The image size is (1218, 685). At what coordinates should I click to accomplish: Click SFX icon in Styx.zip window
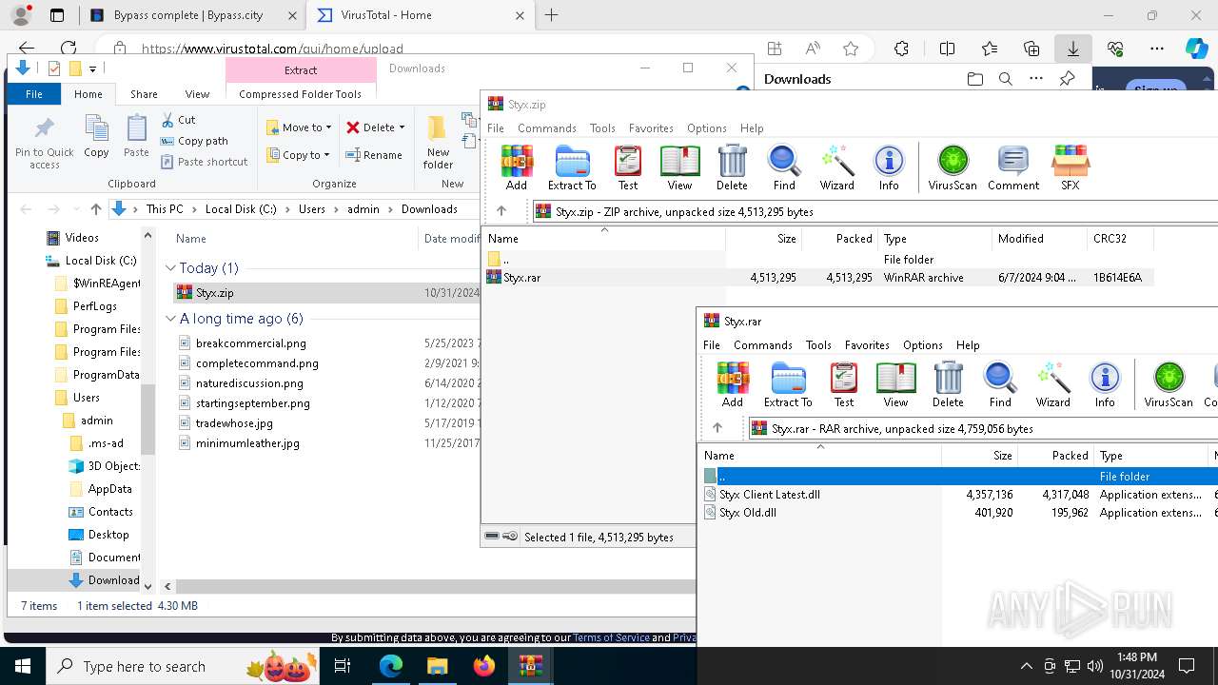(1071, 168)
